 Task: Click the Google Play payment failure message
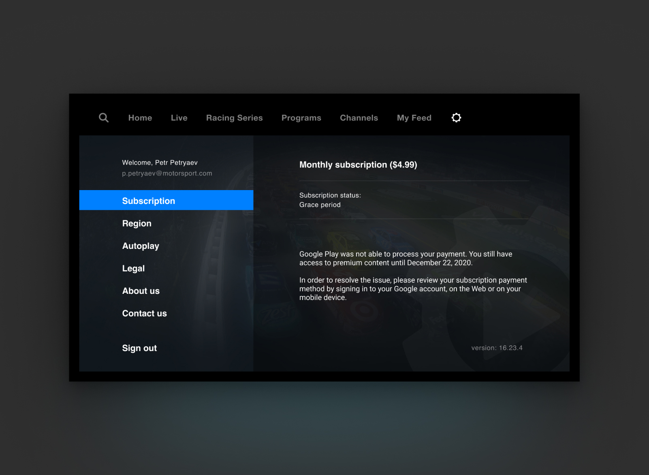406,258
